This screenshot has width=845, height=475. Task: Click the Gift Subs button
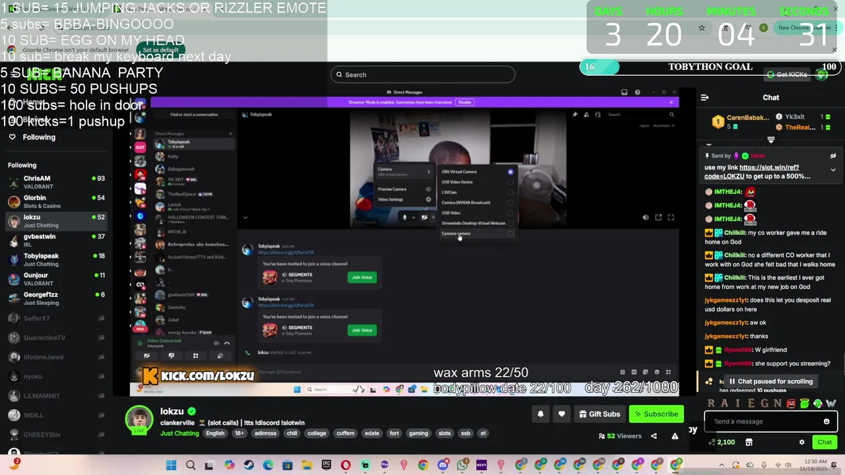click(599, 414)
